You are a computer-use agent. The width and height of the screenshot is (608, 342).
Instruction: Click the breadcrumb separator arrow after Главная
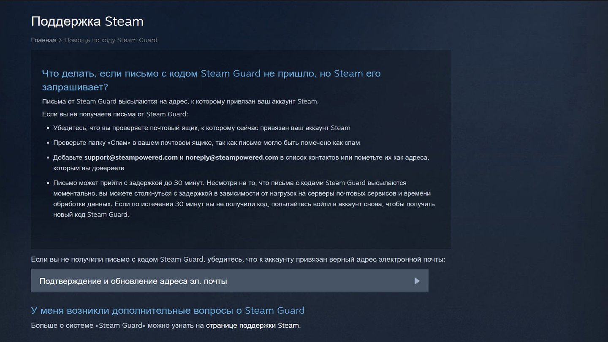[60, 40]
